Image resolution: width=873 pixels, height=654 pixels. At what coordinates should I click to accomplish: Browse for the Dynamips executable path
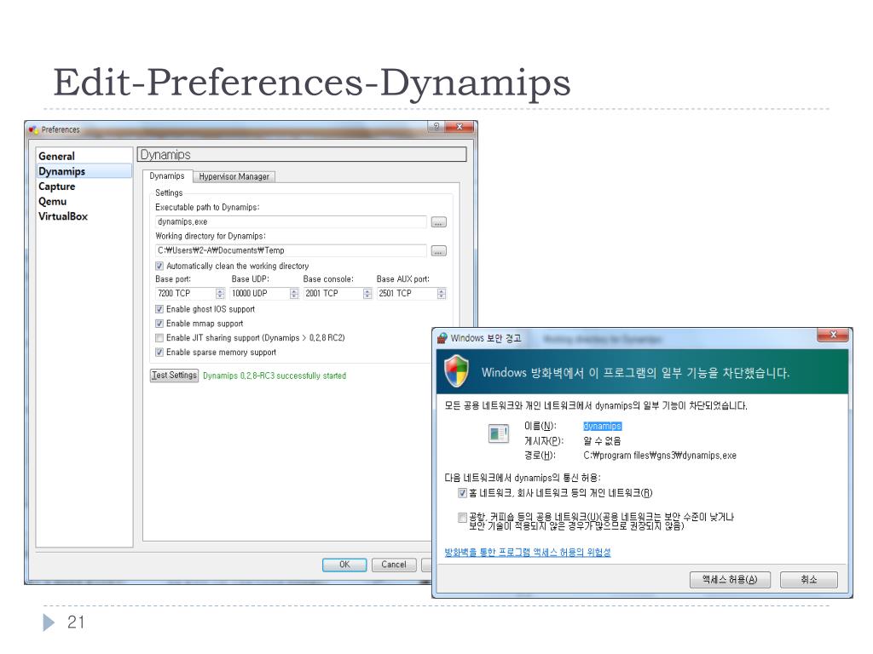tap(439, 222)
